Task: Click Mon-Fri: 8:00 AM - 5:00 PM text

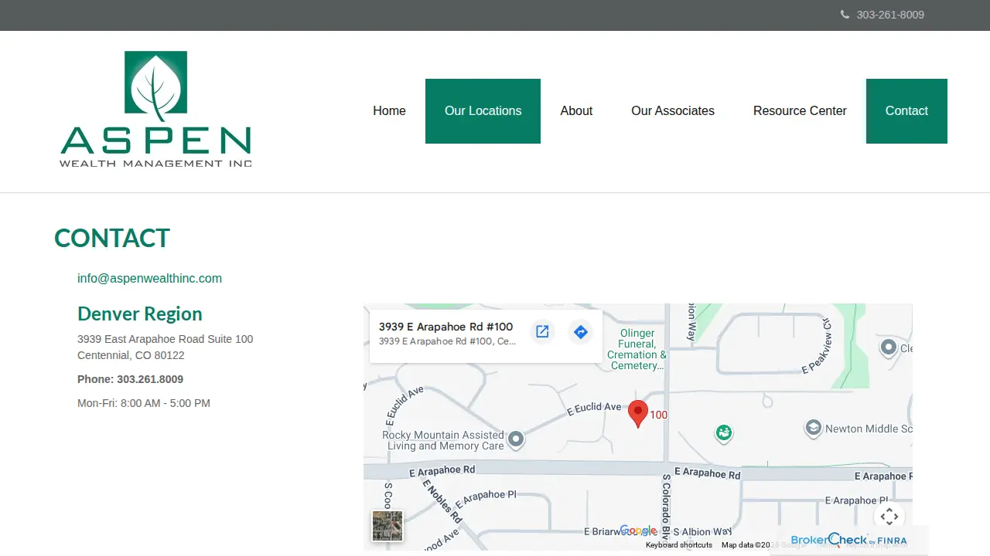Action: click(x=144, y=403)
